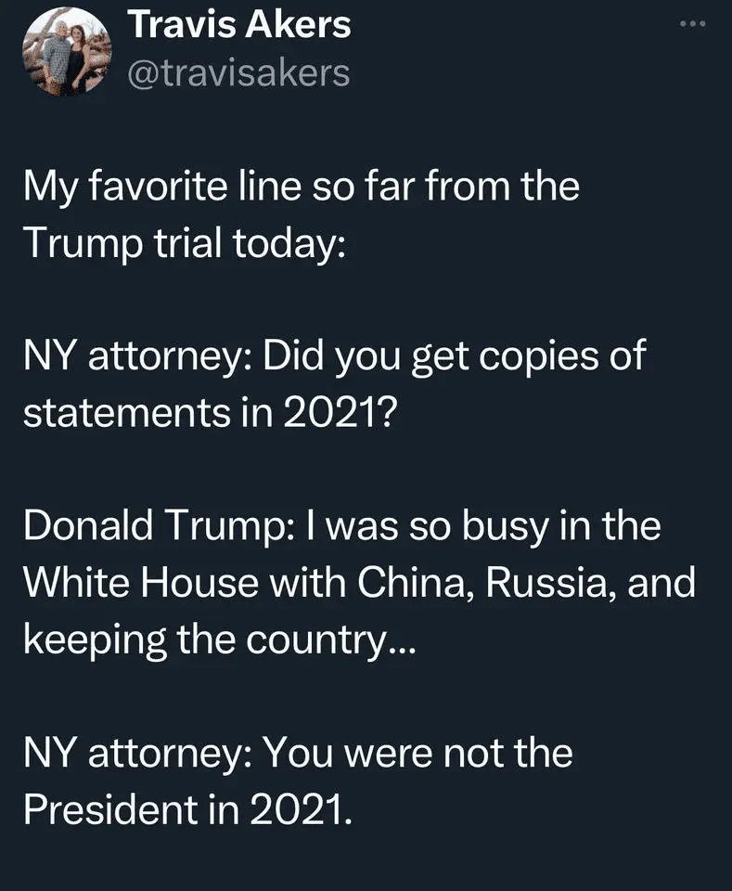This screenshot has width=732, height=891.
Task: Click the line "My favorite line so far from the"
Action: pyautogui.click(x=301, y=187)
